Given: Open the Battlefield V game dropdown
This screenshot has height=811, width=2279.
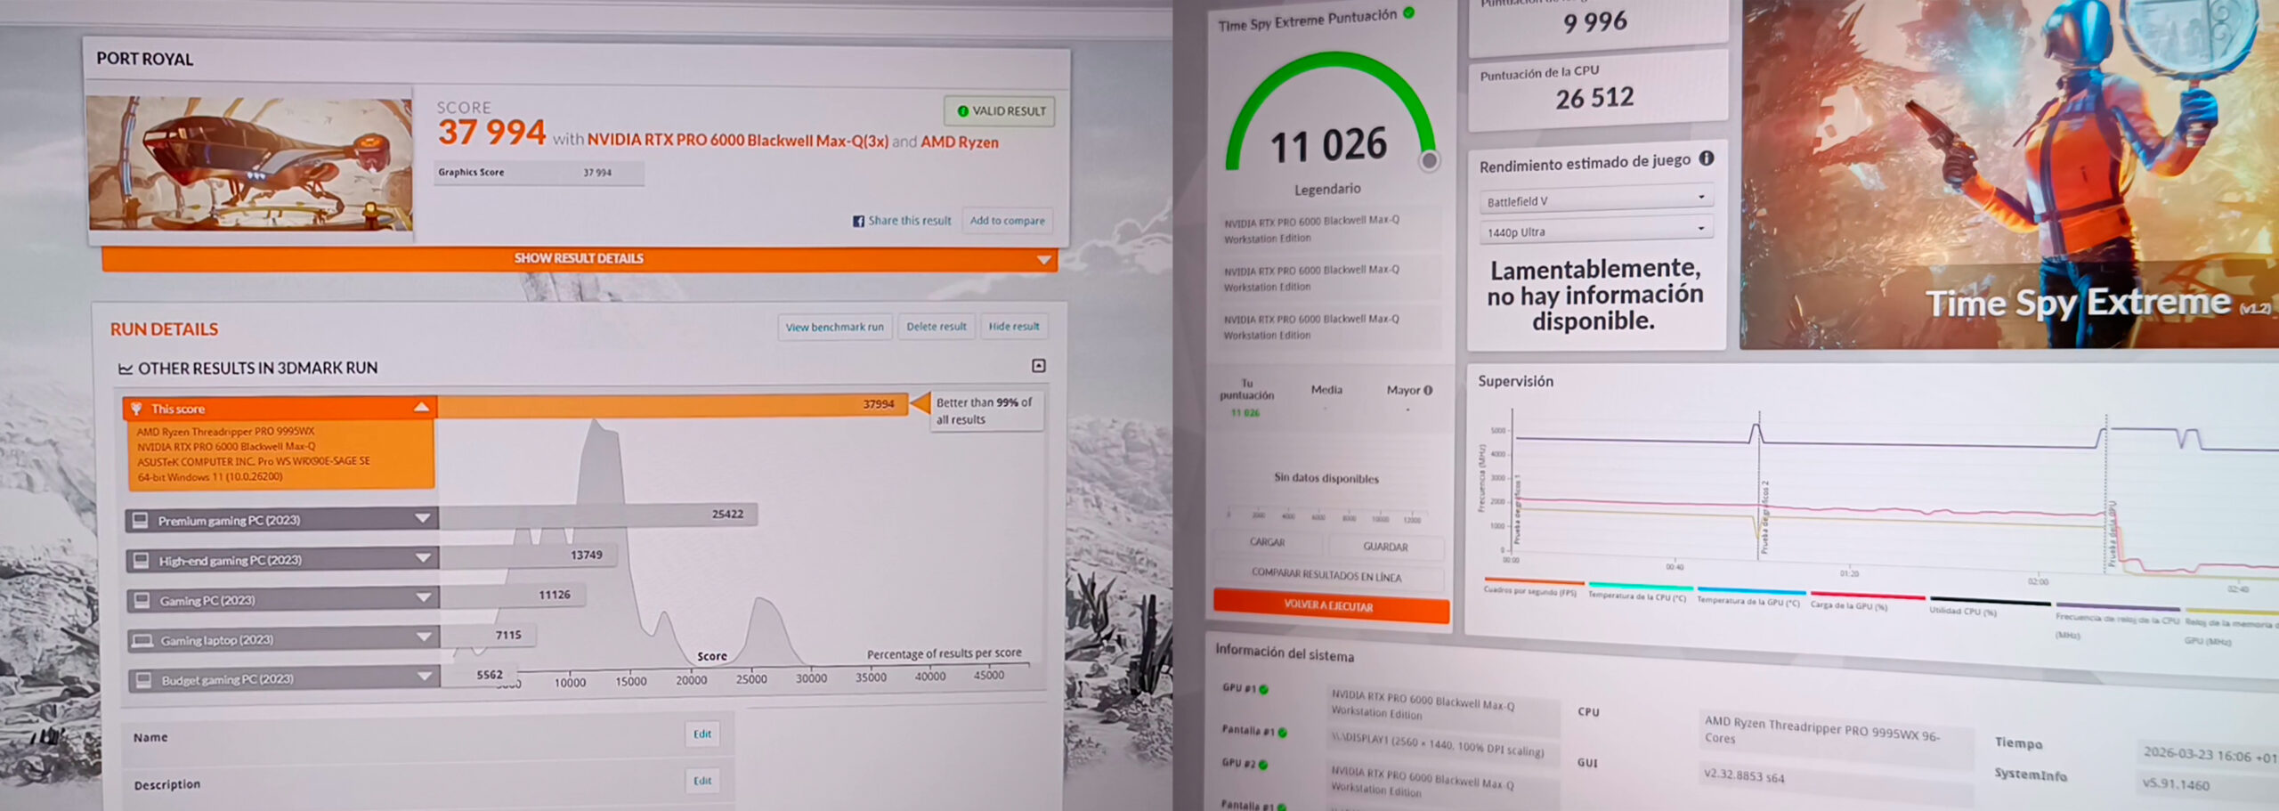Looking at the screenshot, I should pyautogui.click(x=1595, y=199).
